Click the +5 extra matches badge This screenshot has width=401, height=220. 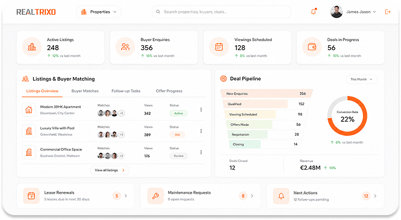point(122,113)
